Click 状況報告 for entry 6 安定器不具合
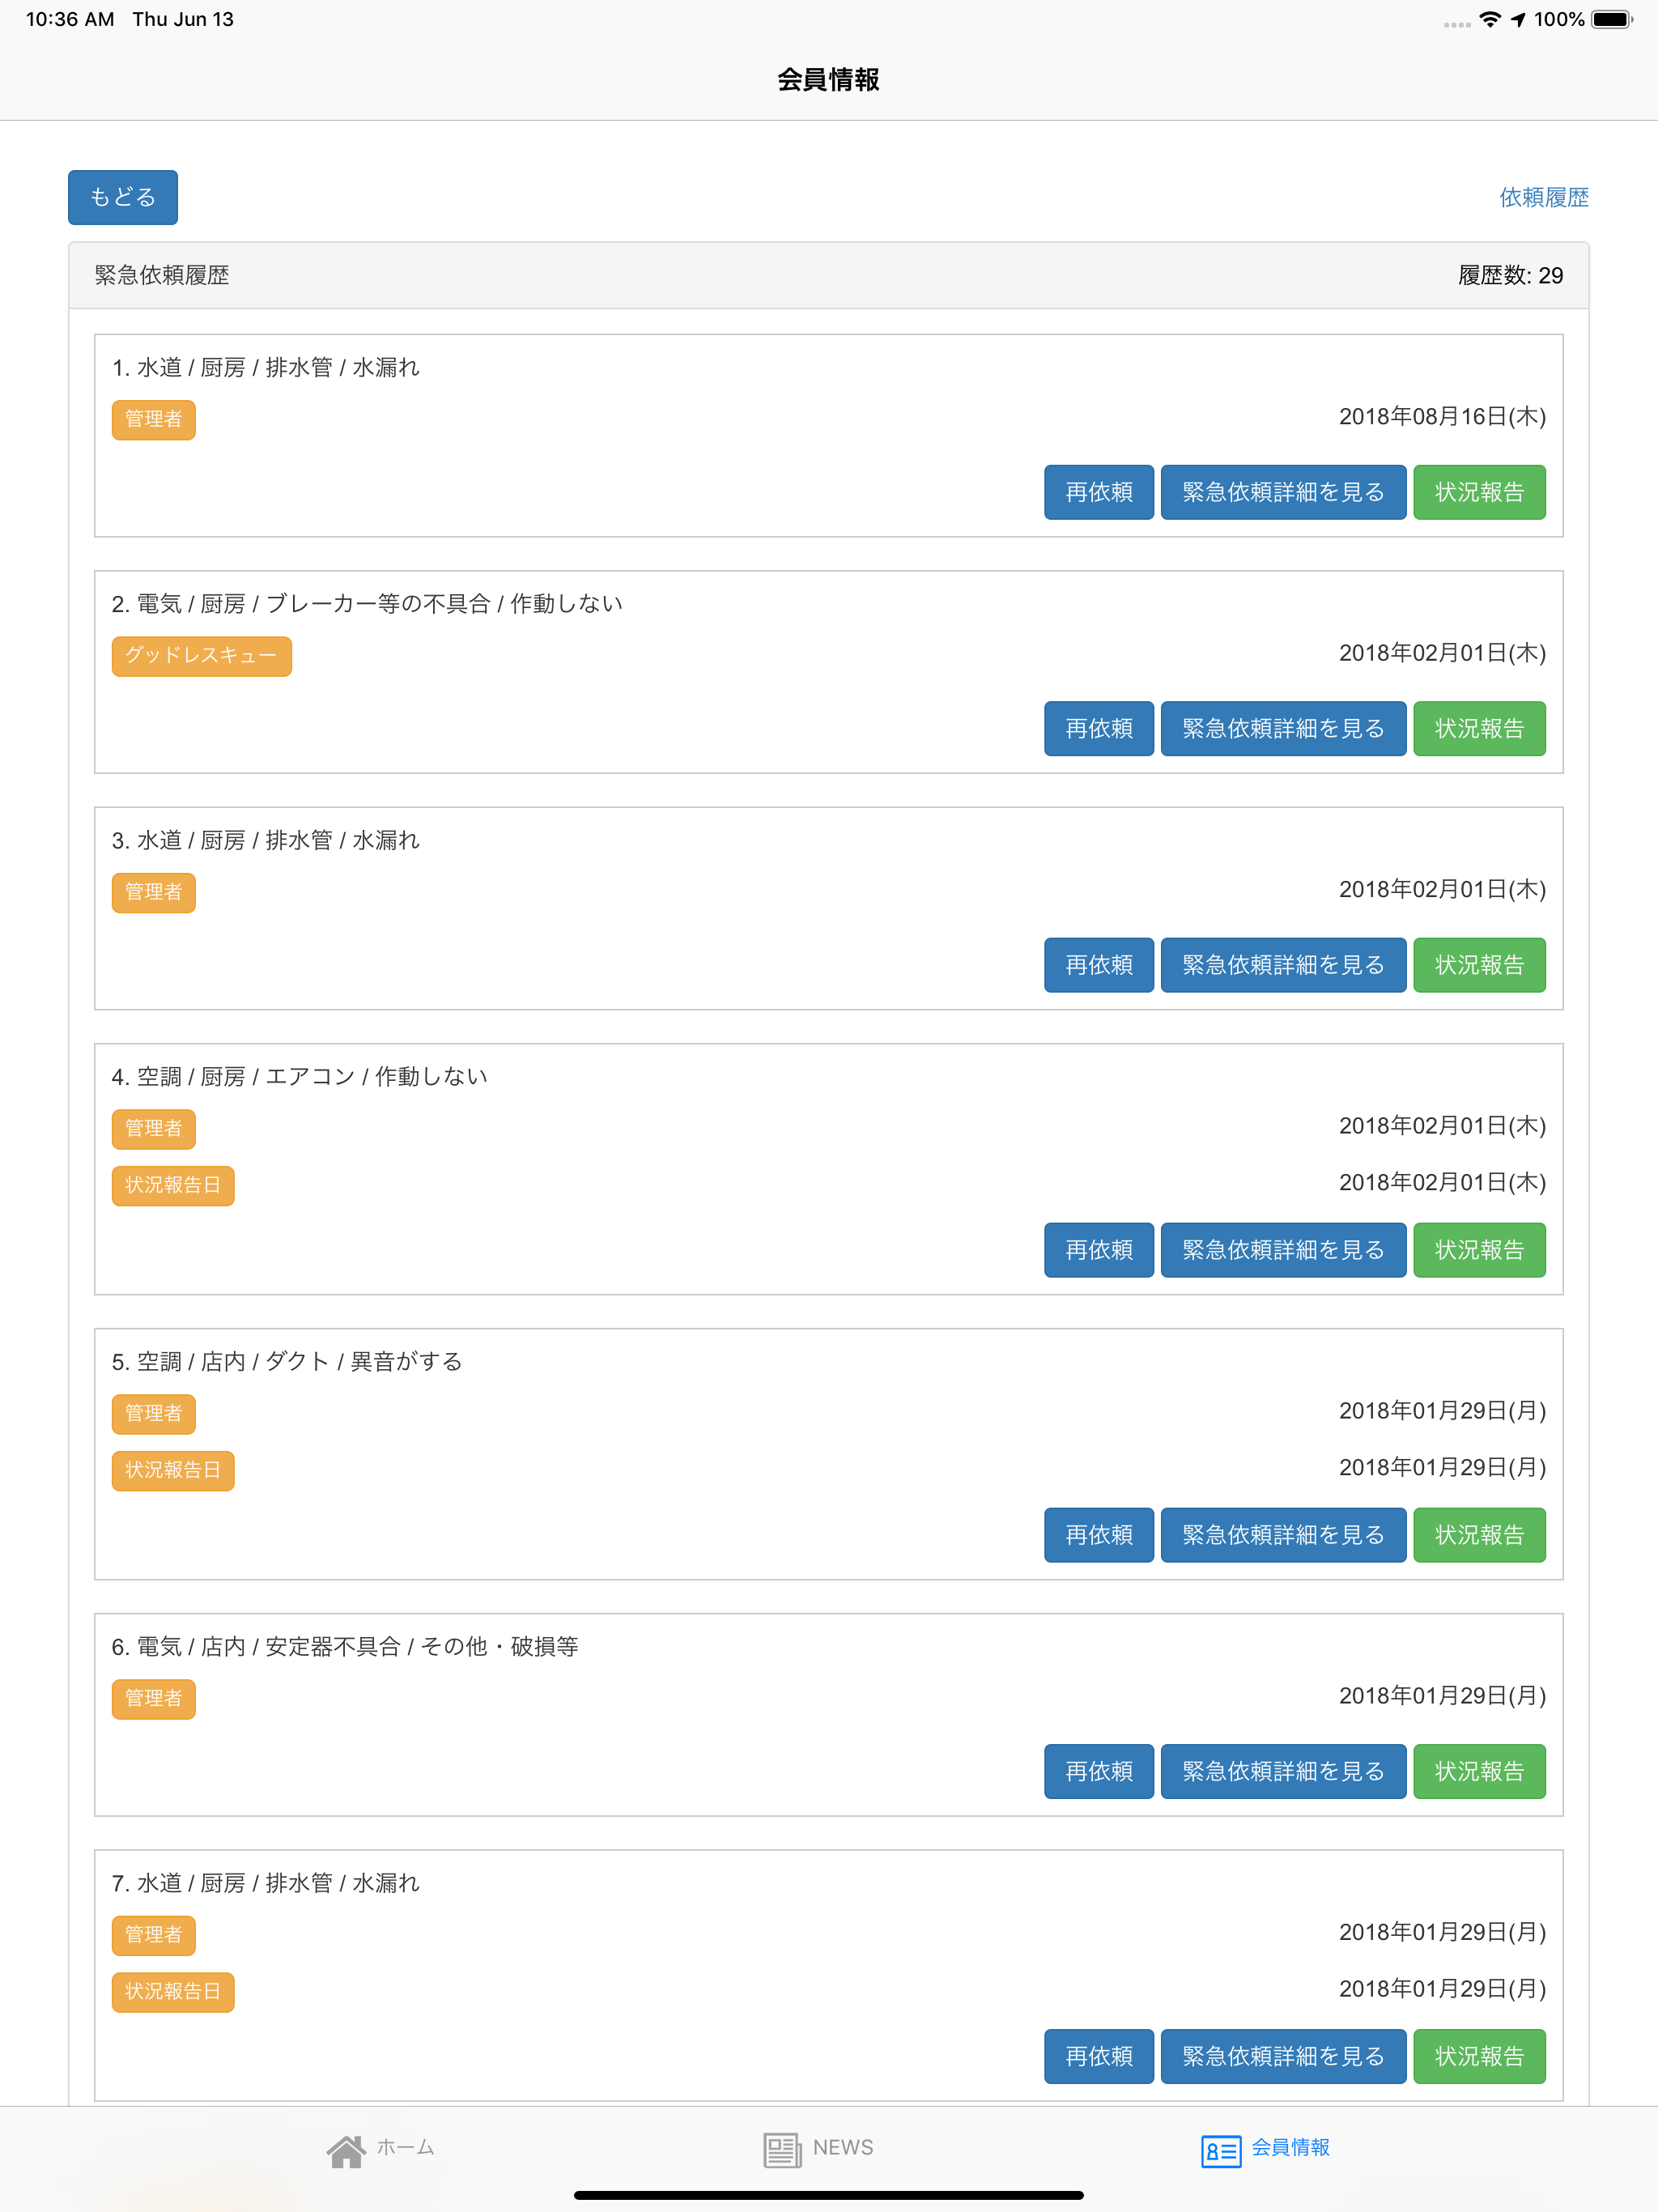Viewport: 1658px width, 2212px height. (1479, 1771)
